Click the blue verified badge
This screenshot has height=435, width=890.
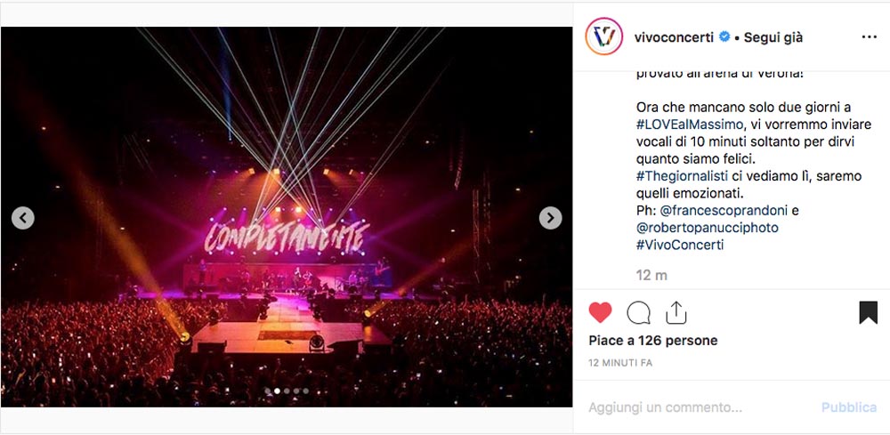[724, 37]
